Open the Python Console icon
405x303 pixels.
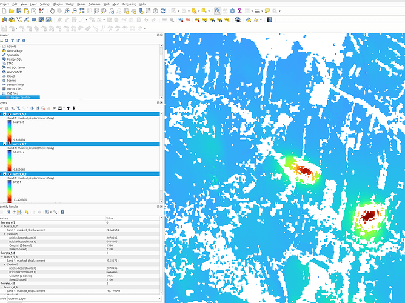[247, 19]
